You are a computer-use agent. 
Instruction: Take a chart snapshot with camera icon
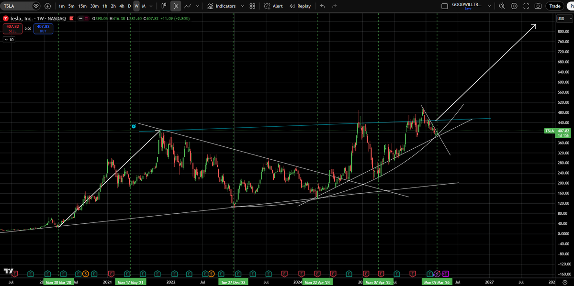tap(538, 6)
